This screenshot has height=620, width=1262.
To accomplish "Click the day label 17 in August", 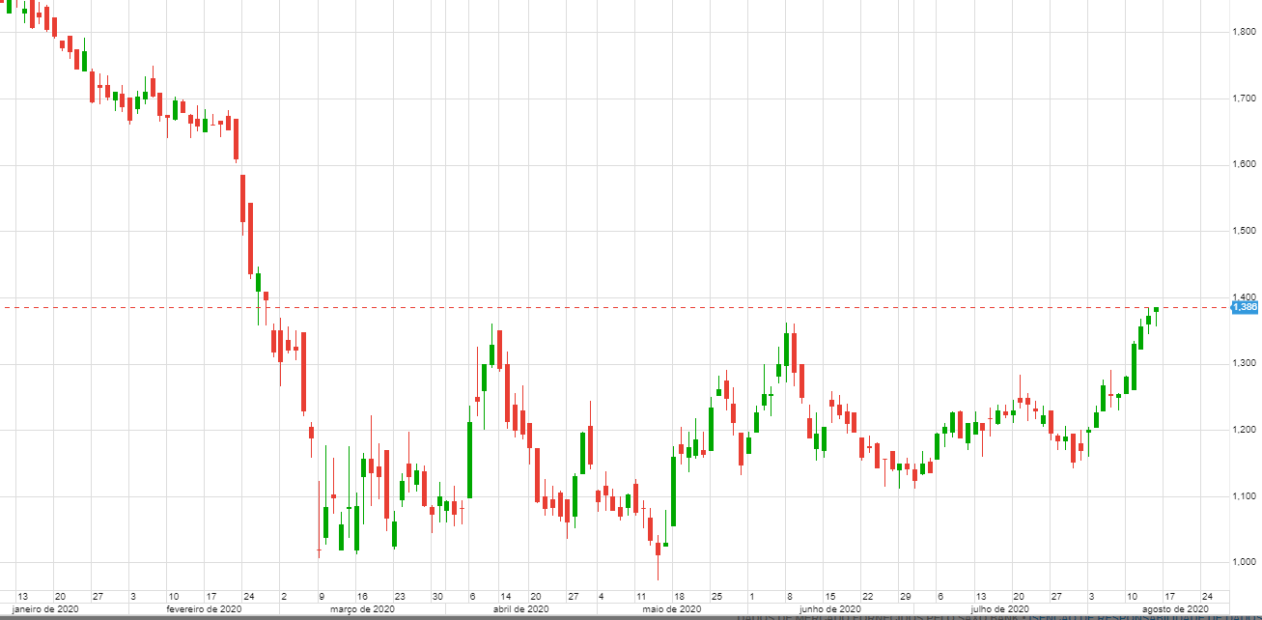I will [x=1169, y=596].
